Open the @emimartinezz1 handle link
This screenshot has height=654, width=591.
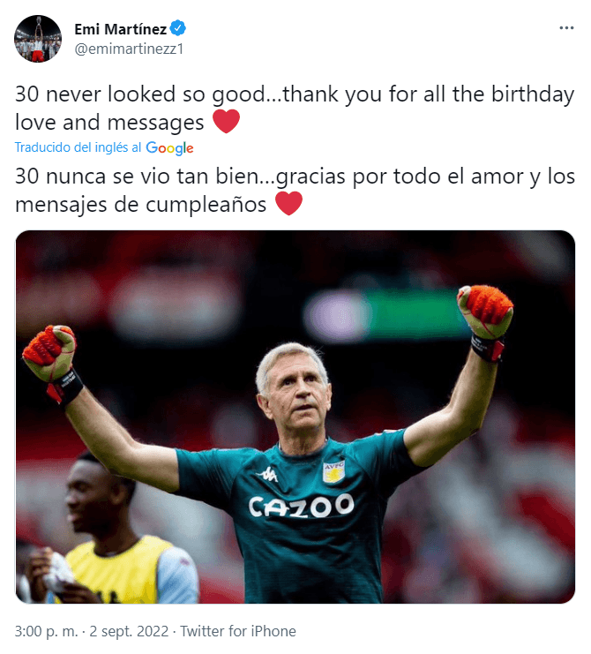click(129, 49)
